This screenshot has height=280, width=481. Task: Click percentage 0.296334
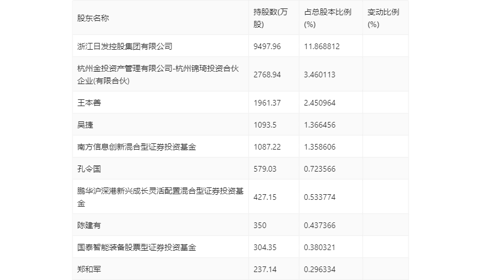(319, 269)
